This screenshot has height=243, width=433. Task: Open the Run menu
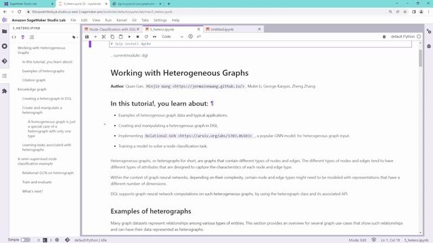pyautogui.click(x=108, y=20)
